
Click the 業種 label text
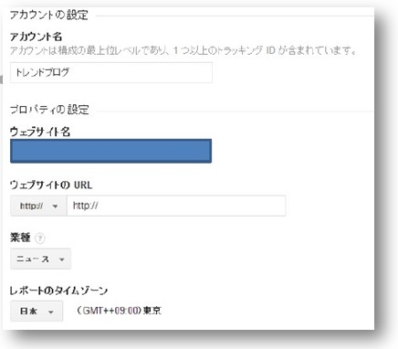20,238
